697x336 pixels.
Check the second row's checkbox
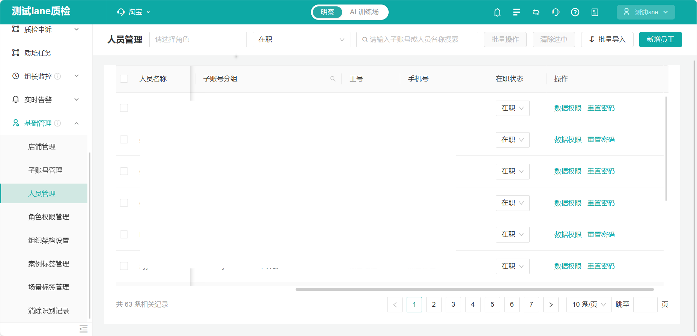tap(124, 140)
